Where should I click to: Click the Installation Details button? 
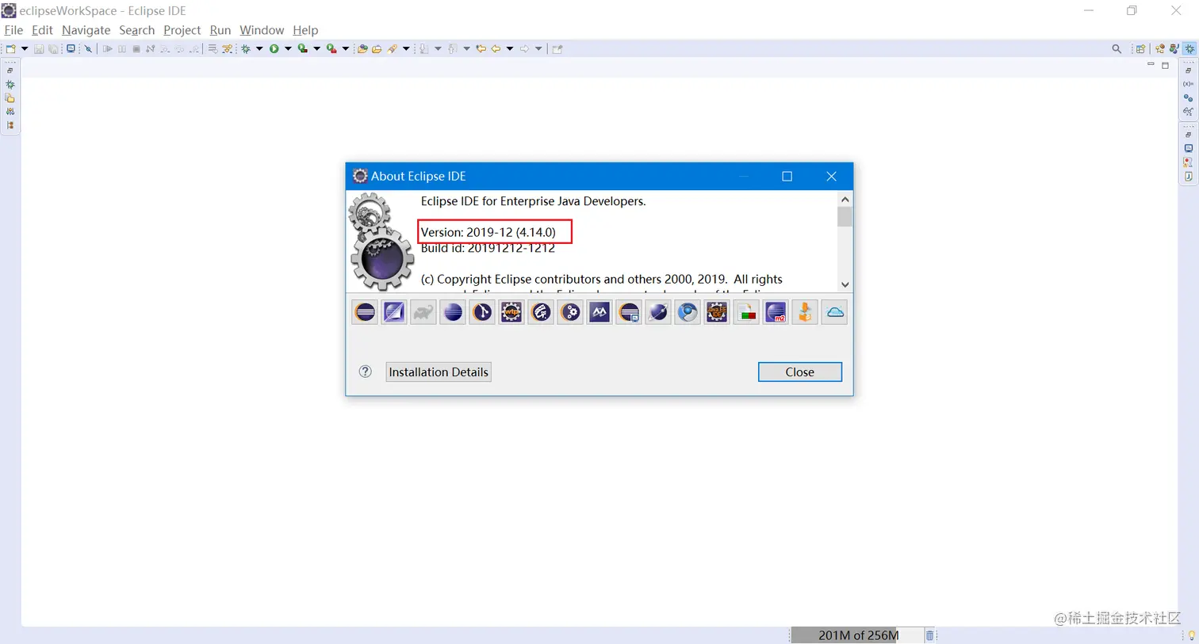439,372
